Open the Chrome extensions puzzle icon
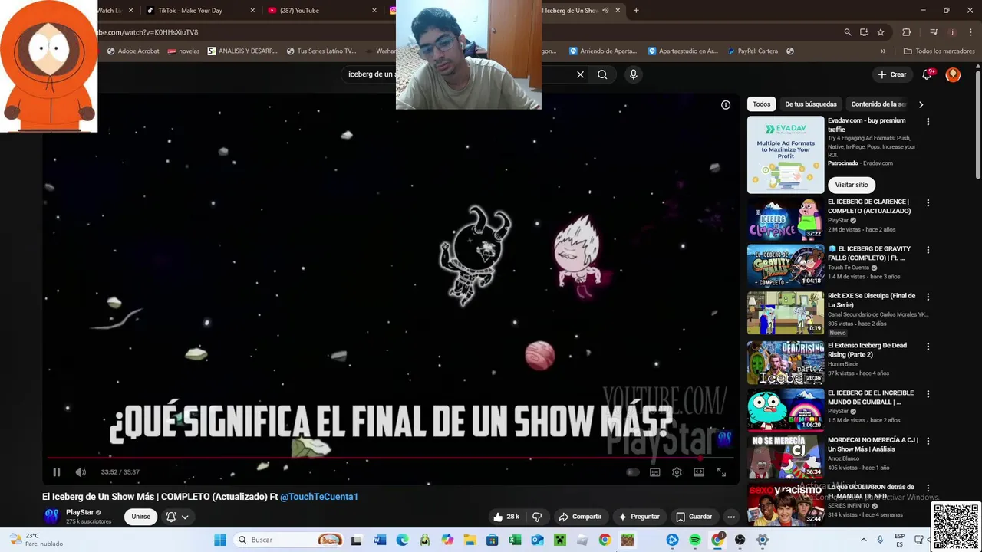Image resolution: width=982 pixels, height=552 pixels. click(907, 32)
